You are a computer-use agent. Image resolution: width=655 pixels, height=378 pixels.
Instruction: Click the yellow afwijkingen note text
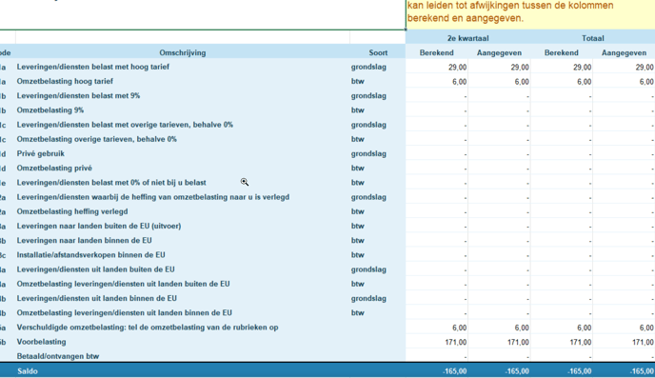click(x=510, y=11)
